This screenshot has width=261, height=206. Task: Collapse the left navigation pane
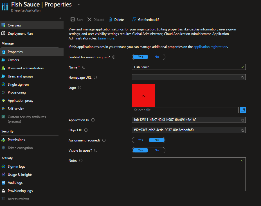click(x=60, y=18)
